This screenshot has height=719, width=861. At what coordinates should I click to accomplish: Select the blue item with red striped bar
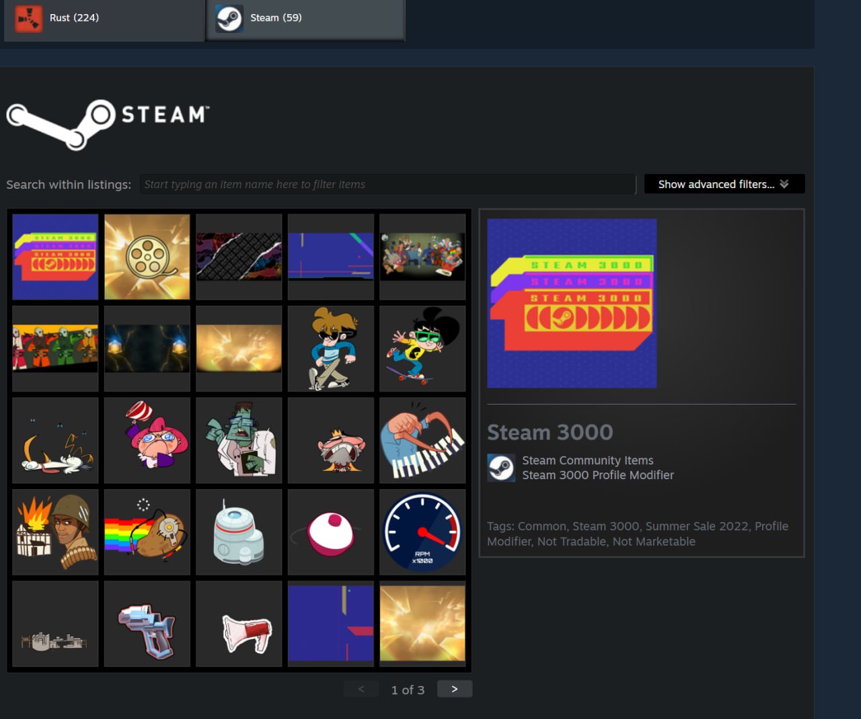pos(331,624)
